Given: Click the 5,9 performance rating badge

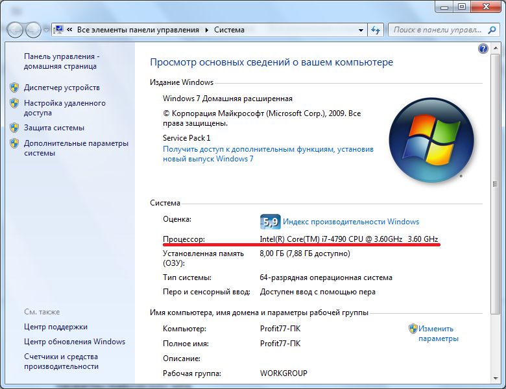Looking at the screenshot, I should point(269,222).
